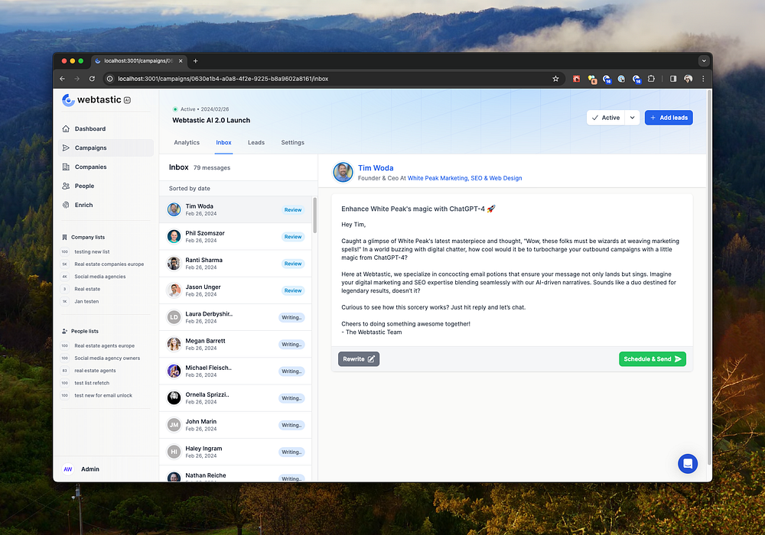The width and height of the screenshot is (765, 535).
Task: Click the browser address bar URL
Action: click(x=223, y=79)
